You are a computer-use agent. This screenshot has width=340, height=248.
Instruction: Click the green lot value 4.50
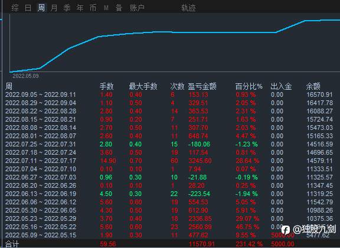(106, 194)
